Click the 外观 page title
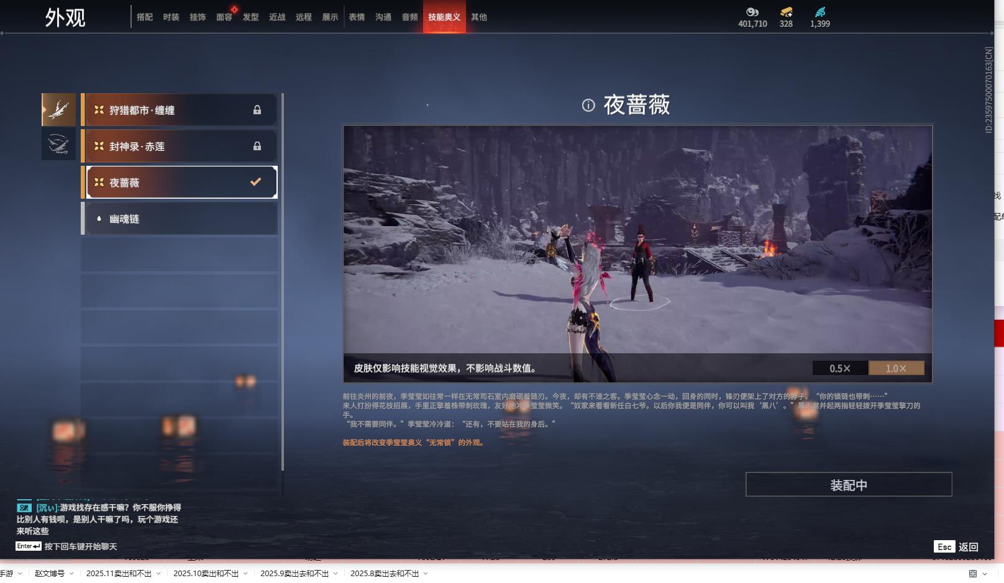The image size is (1004, 583). tap(65, 17)
